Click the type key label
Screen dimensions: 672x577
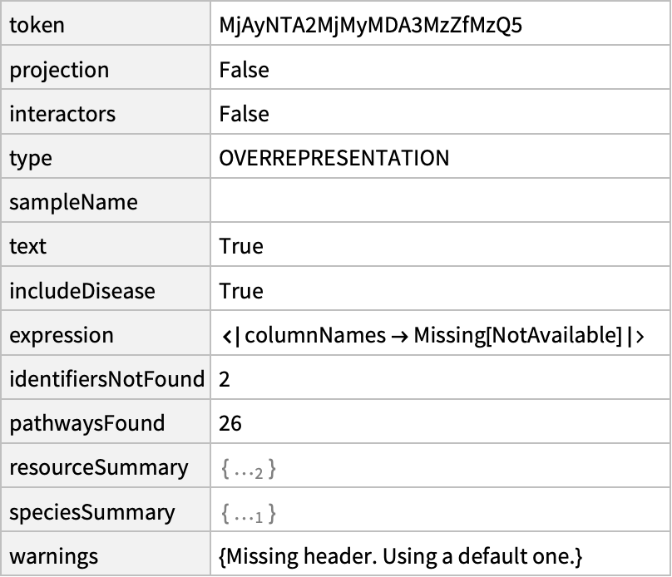[29, 158]
